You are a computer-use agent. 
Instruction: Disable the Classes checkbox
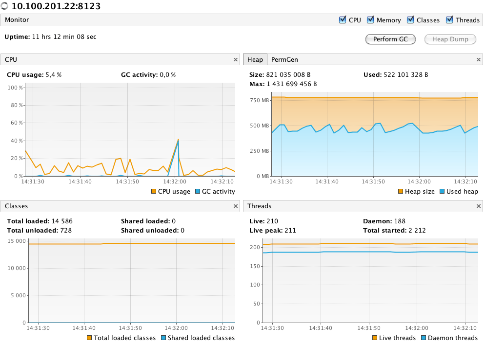pos(410,20)
